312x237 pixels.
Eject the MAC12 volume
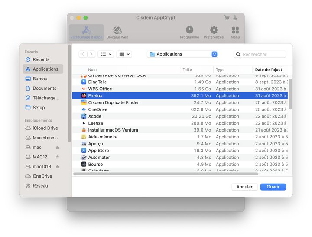point(58,157)
